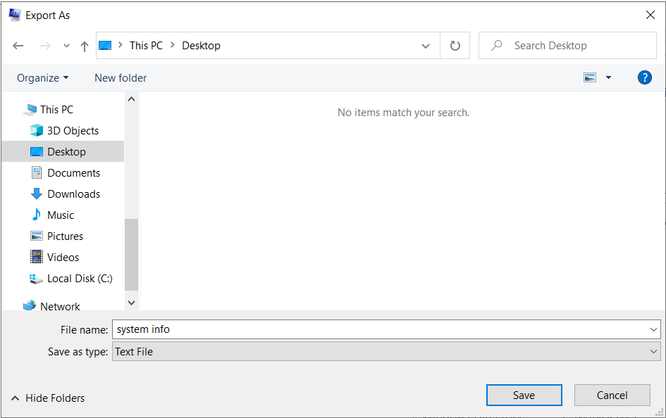Open the Help question mark icon
This screenshot has height=418, width=666.
[x=644, y=77]
